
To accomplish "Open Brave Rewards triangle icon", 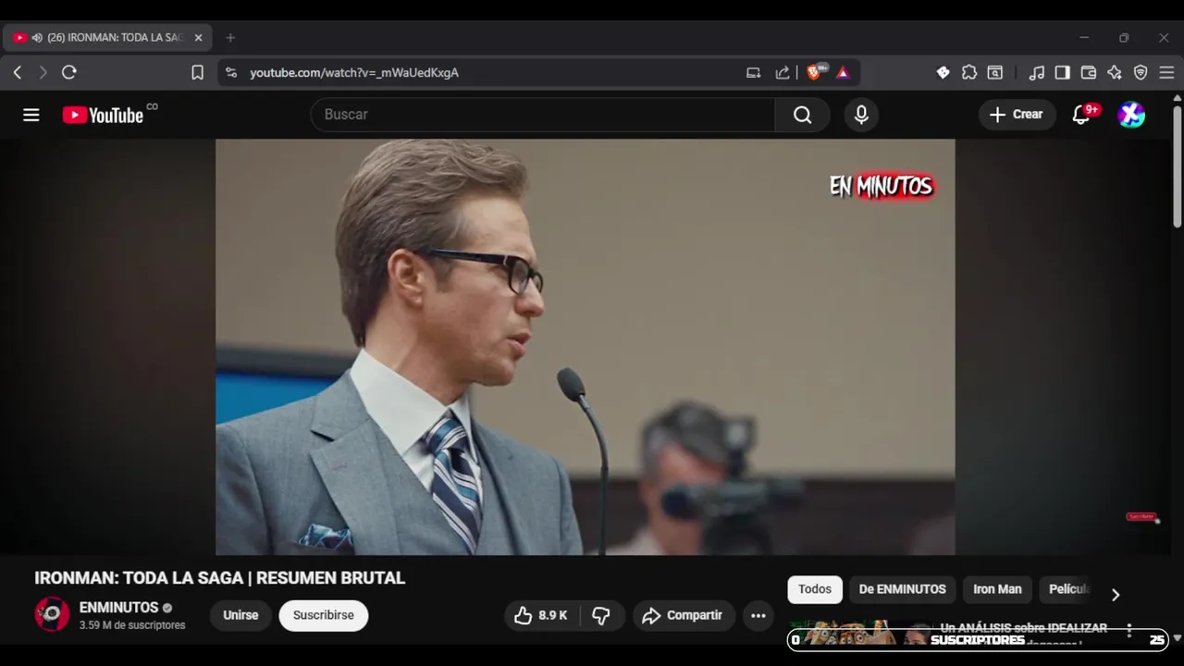I will pos(843,72).
